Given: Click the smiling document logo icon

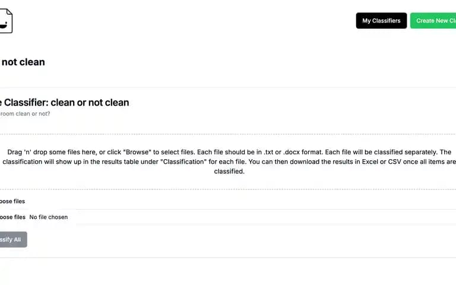Looking at the screenshot, I should (x=6, y=21).
